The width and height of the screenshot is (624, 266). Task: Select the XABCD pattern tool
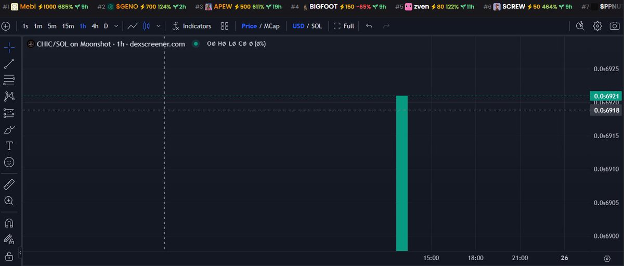coord(9,96)
